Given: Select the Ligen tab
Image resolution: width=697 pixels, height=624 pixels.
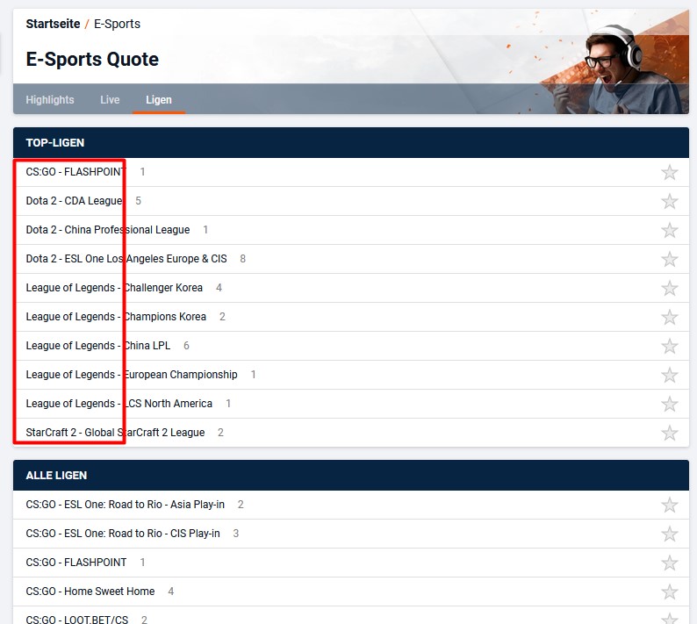Looking at the screenshot, I should [159, 99].
